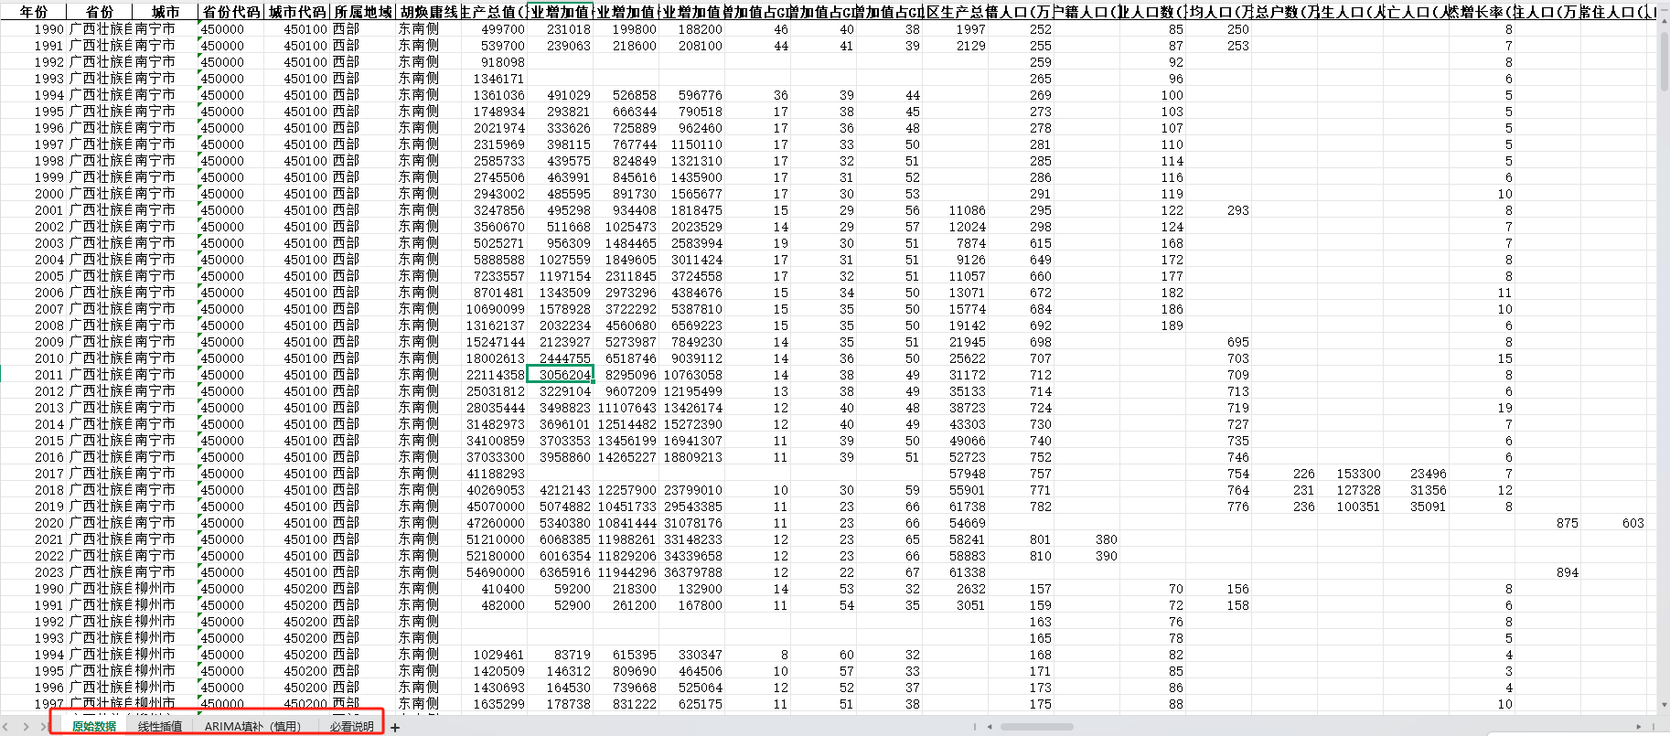
Task: Select the 年份 header cell
Action: [x=34, y=12]
